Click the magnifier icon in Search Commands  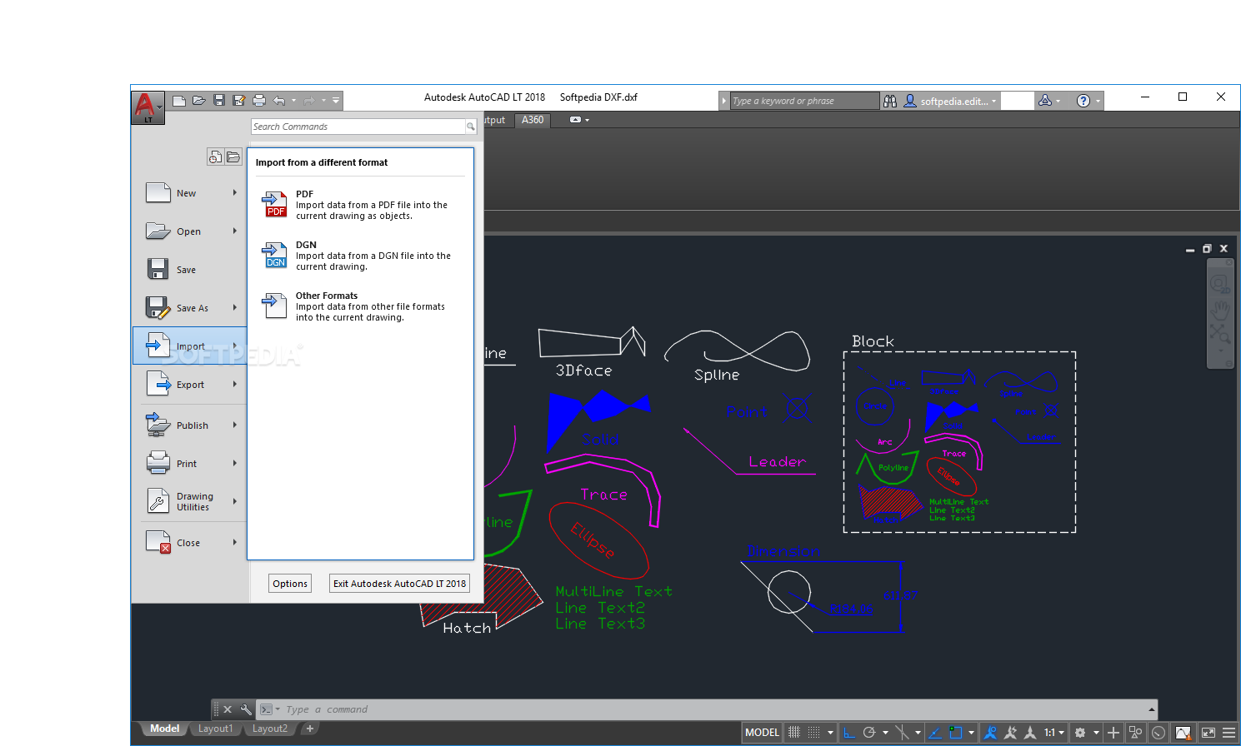470,127
